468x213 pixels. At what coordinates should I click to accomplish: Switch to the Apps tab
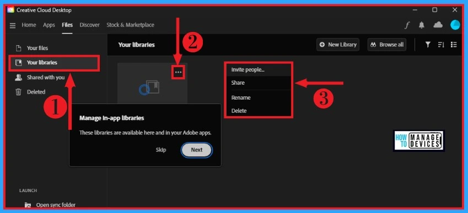point(49,25)
